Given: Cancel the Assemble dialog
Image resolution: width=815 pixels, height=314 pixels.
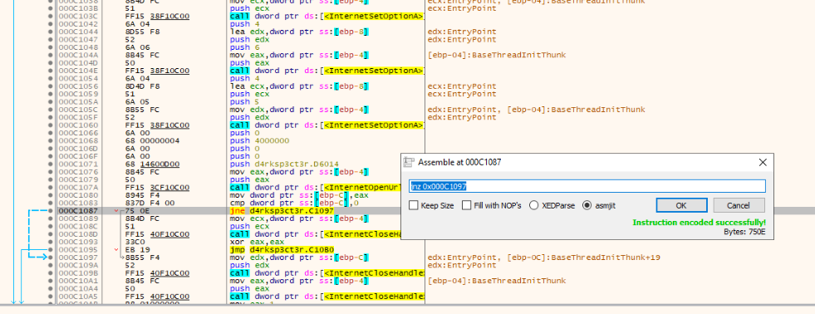Looking at the screenshot, I should coord(739,205).
